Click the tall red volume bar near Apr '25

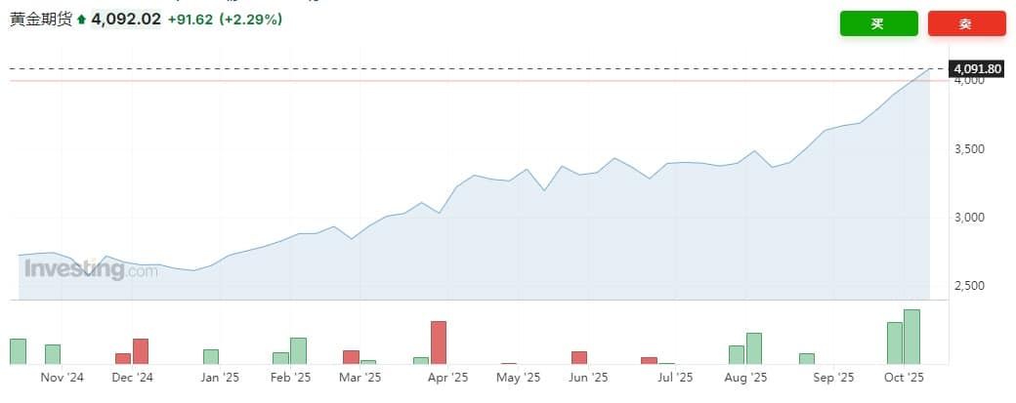click(x=438, y=343)
